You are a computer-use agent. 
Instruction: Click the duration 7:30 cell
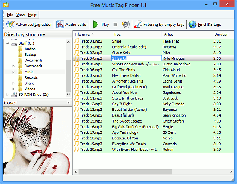[x=217, y=64]
